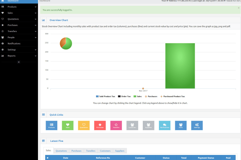Sort table by Date column header
This screenshot has height=160, width=241.
66,158
